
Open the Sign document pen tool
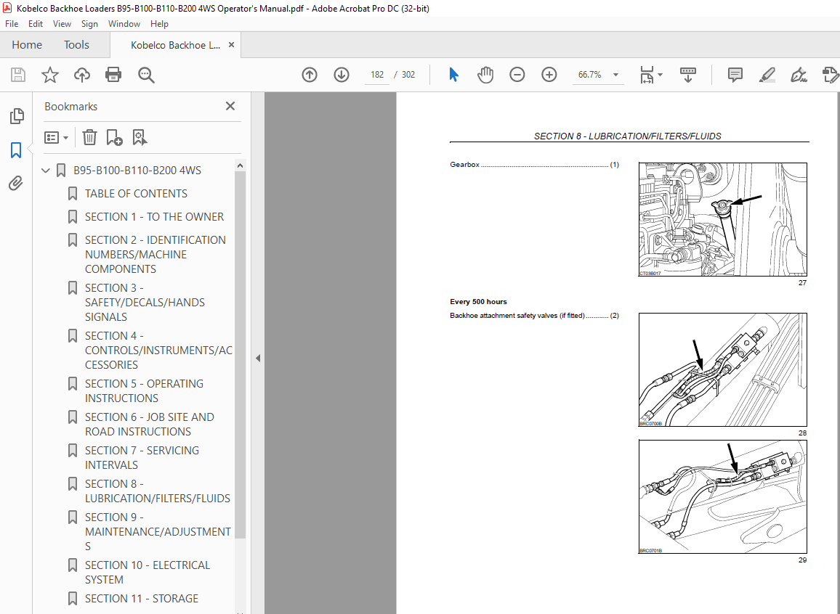click(x=799, y=75)
